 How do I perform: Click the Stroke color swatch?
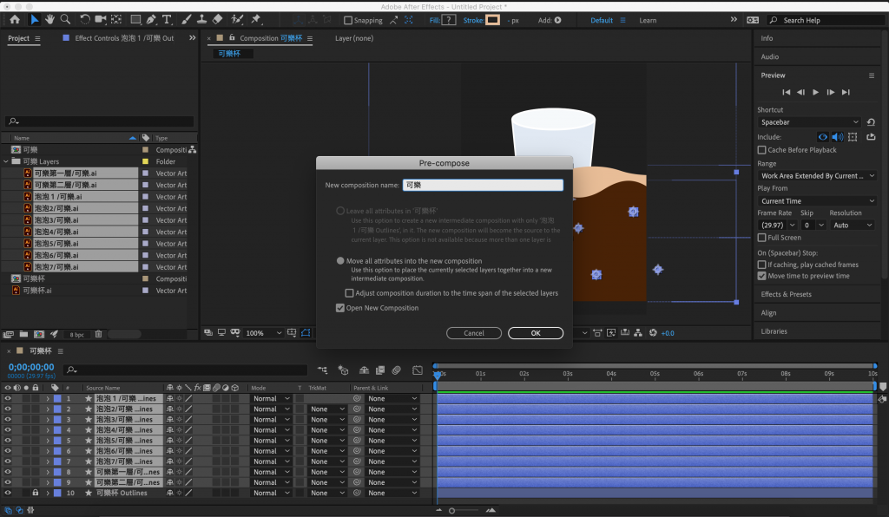[x=492, y=20]
